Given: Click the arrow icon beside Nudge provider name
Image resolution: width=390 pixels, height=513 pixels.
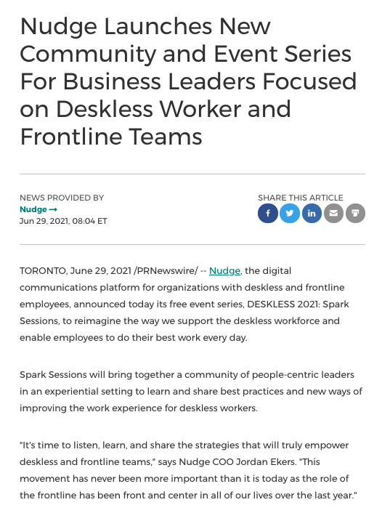Looking at the screenshot, I should [x=53, y=209].
